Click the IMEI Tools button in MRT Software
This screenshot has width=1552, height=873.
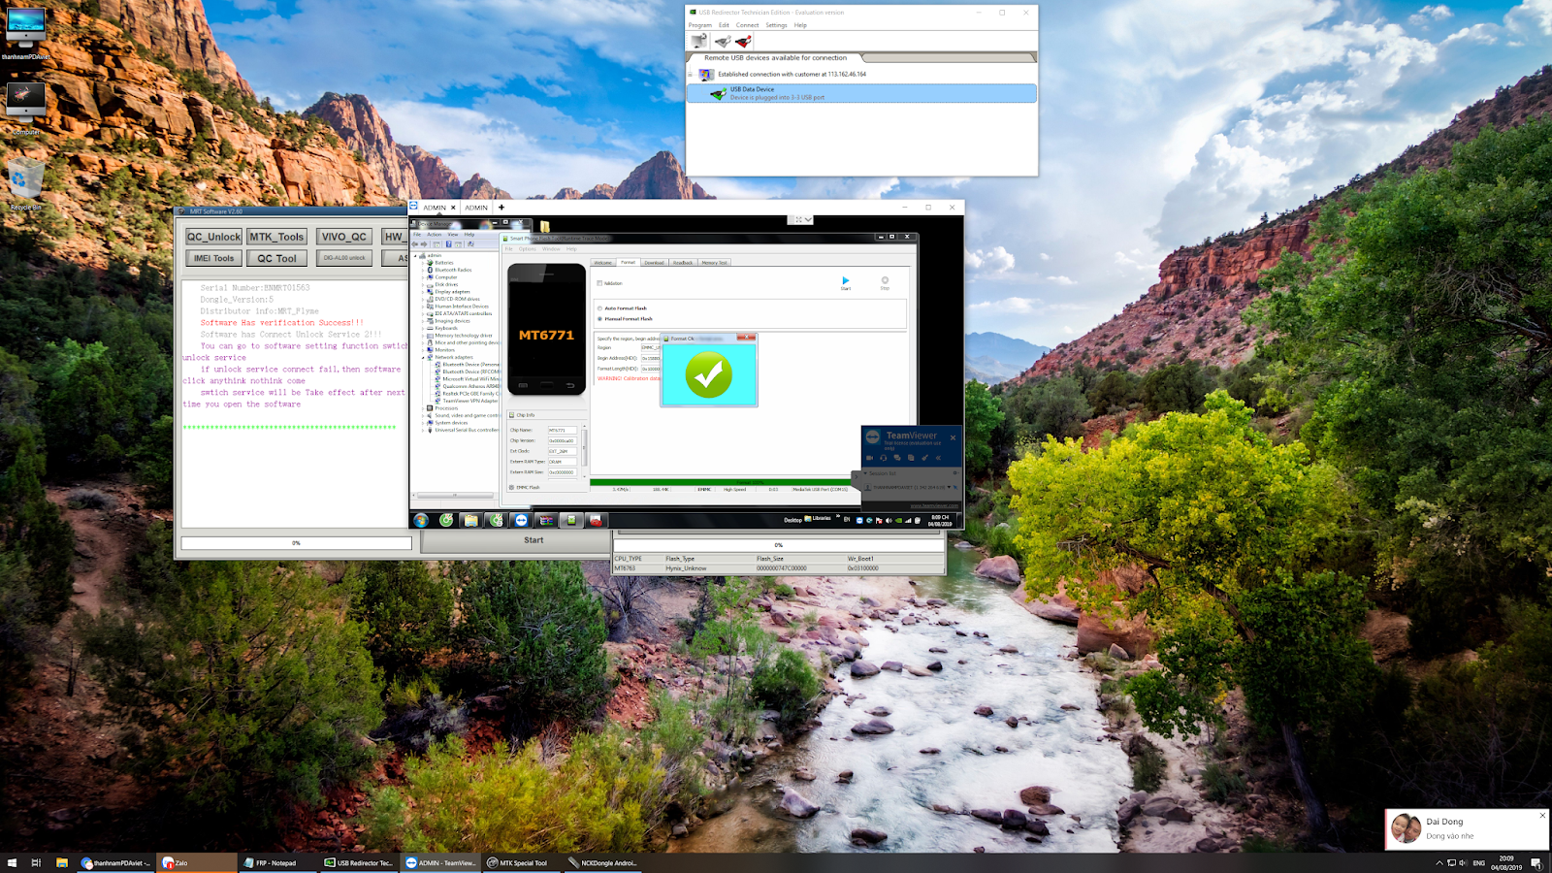(214, 258)
